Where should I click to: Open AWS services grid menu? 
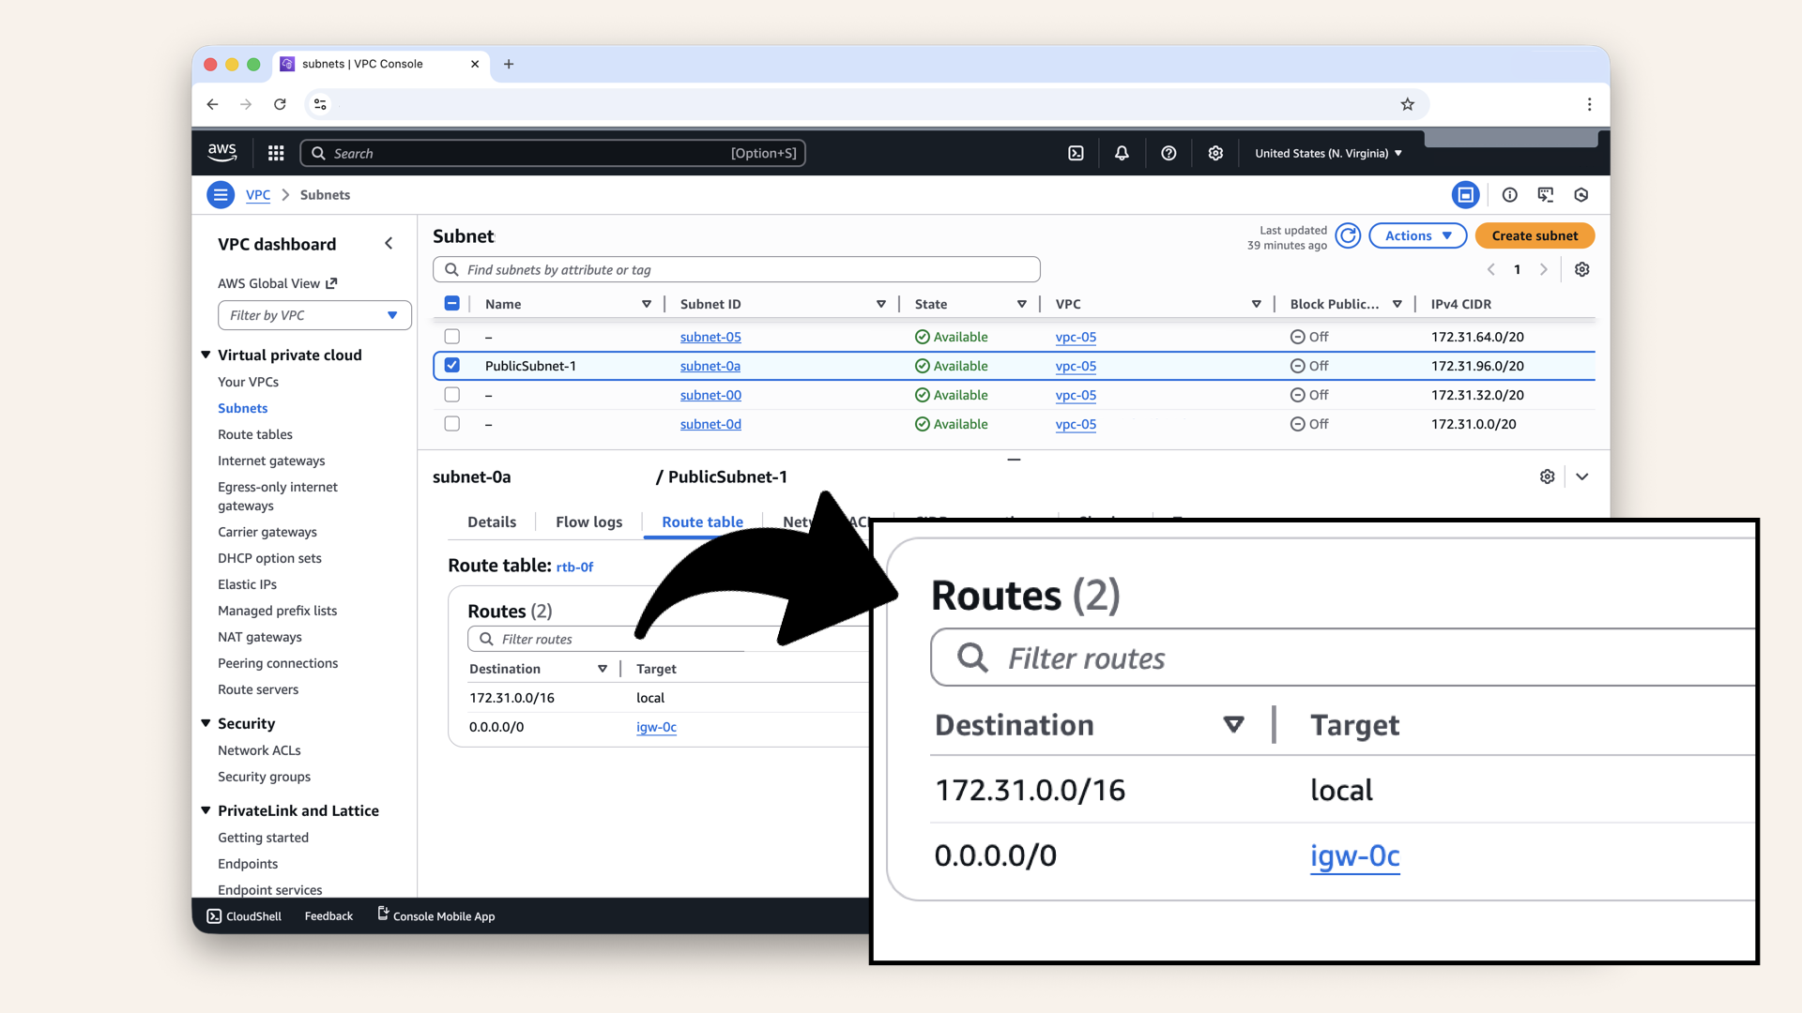[275, 153]
